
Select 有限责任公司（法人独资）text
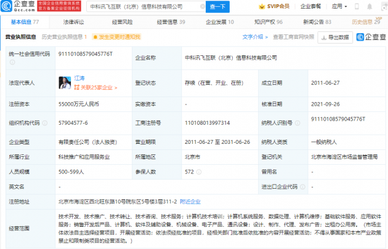point(88,142)
